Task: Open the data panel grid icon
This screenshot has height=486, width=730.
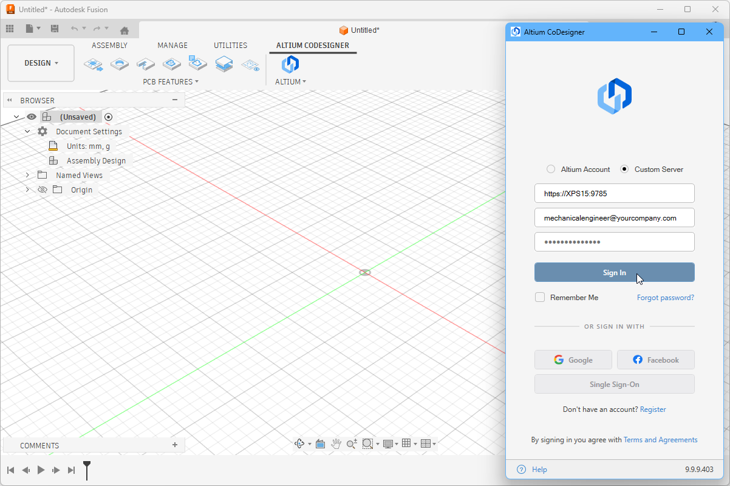Action: pos(10,29)
